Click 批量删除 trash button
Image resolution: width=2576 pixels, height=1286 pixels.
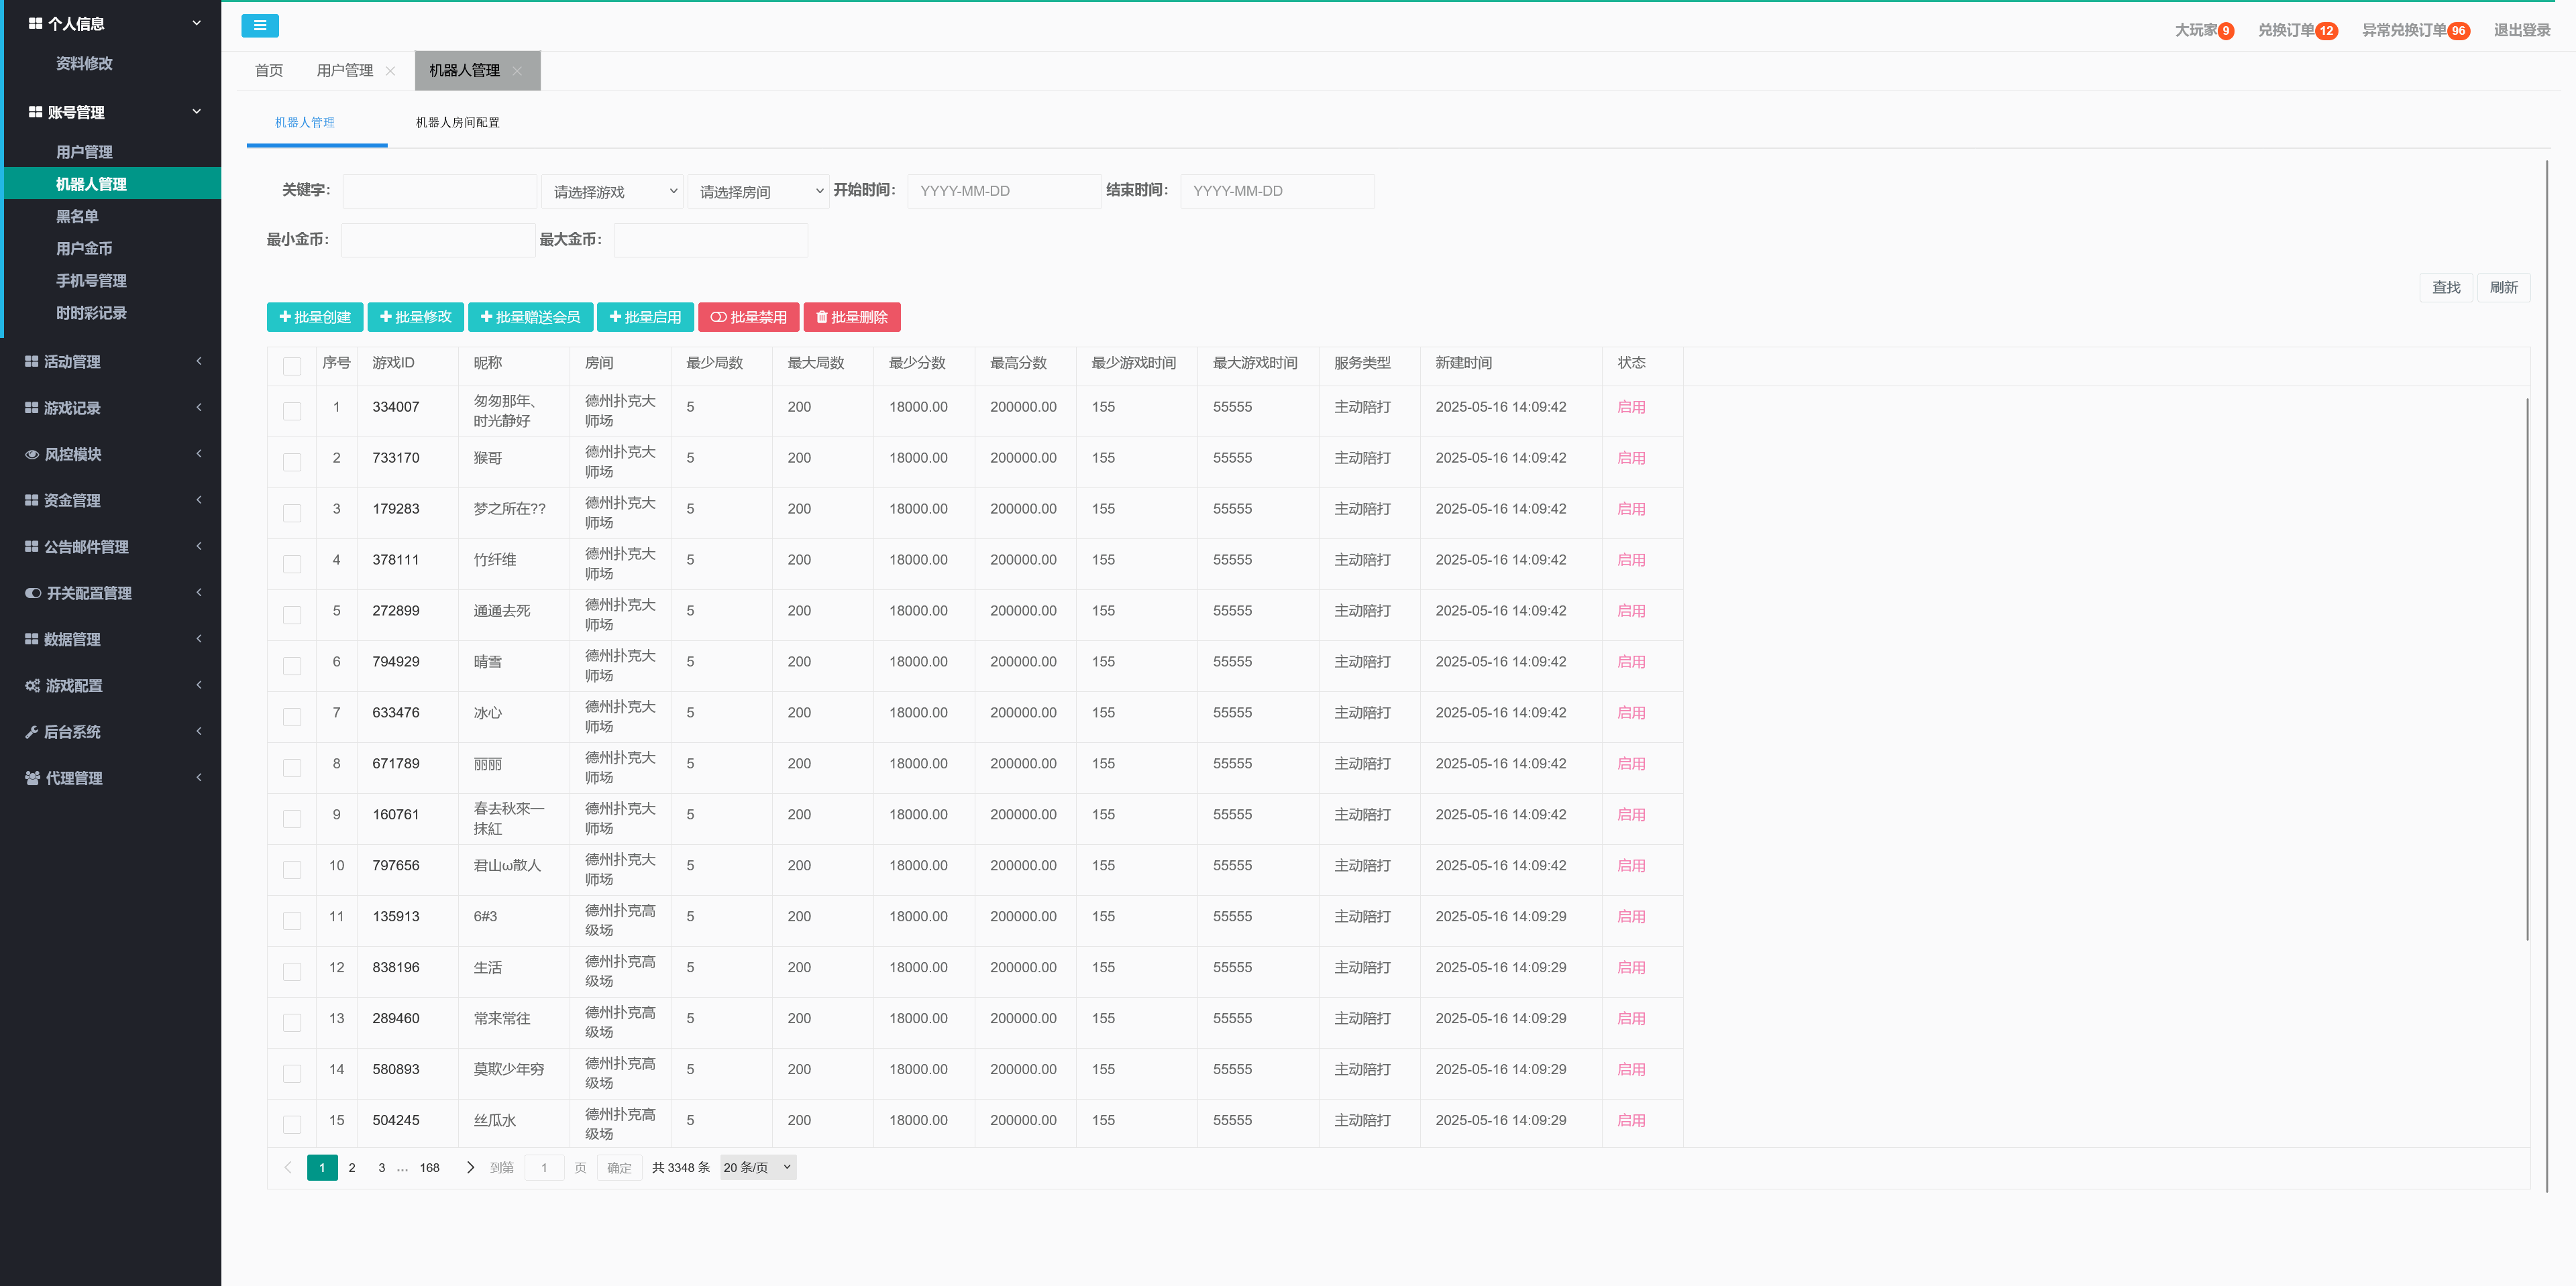(851, 316)
